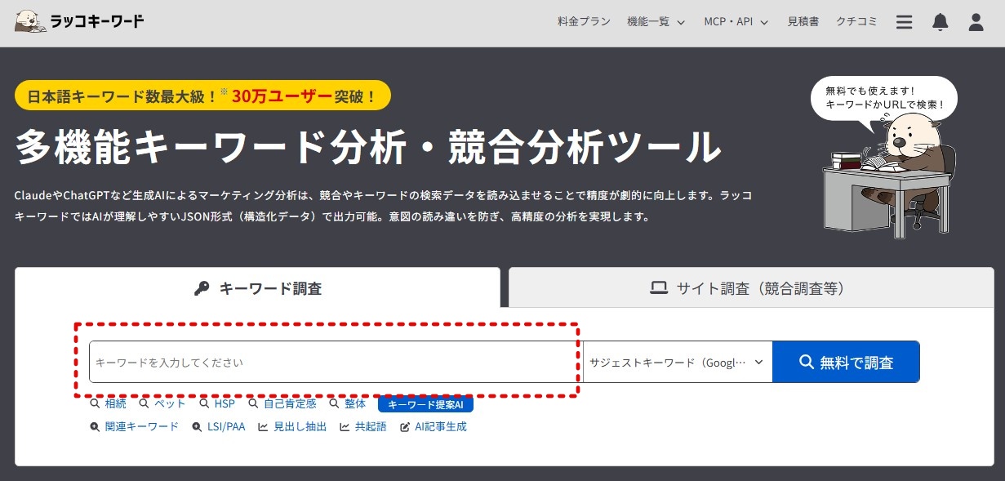Screen dimensions: 1005x481
Task: Click the 無料で調査 search button
Action: pos(846,362)
